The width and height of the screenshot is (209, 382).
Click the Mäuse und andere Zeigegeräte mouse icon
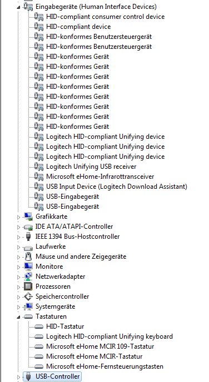(28, 257)
